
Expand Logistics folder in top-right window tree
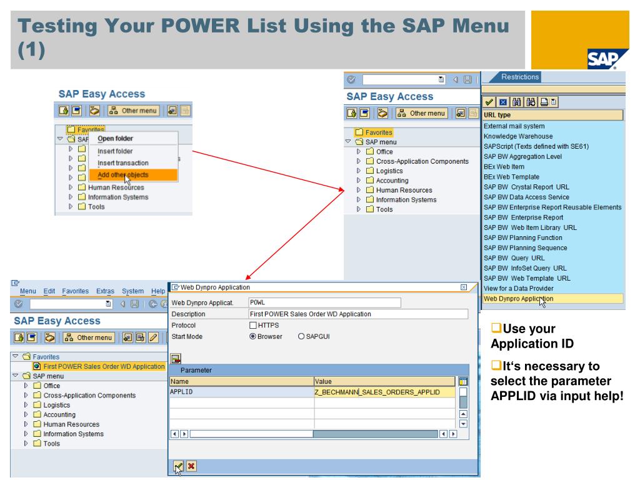(359, 171)
